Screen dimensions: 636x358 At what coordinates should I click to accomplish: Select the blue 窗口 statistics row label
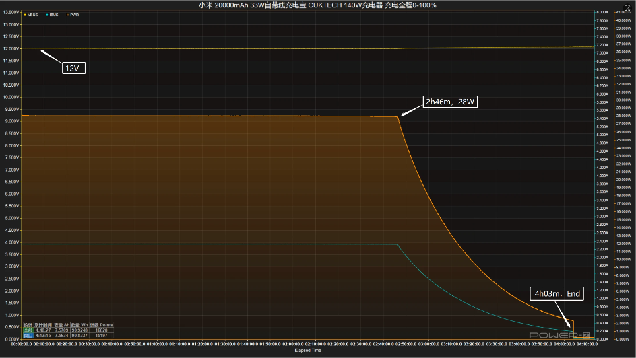pyautogui.click(x=28, y=335)
